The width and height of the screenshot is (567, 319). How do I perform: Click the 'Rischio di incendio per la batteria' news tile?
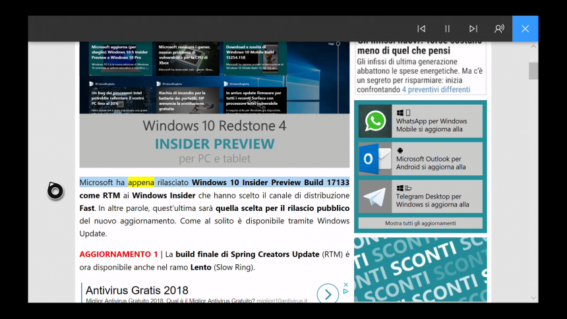click(x=188, y=97)
